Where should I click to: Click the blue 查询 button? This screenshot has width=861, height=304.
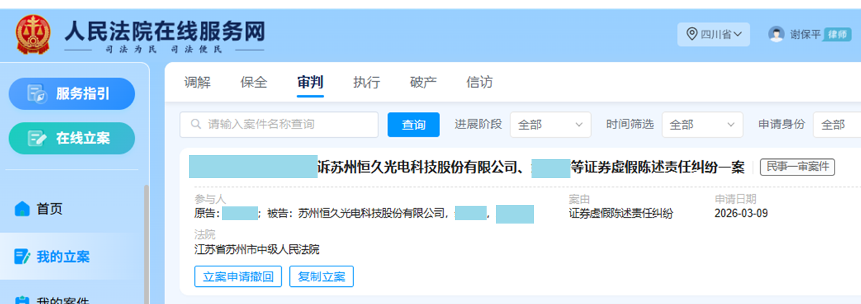(x=413, y=125)
